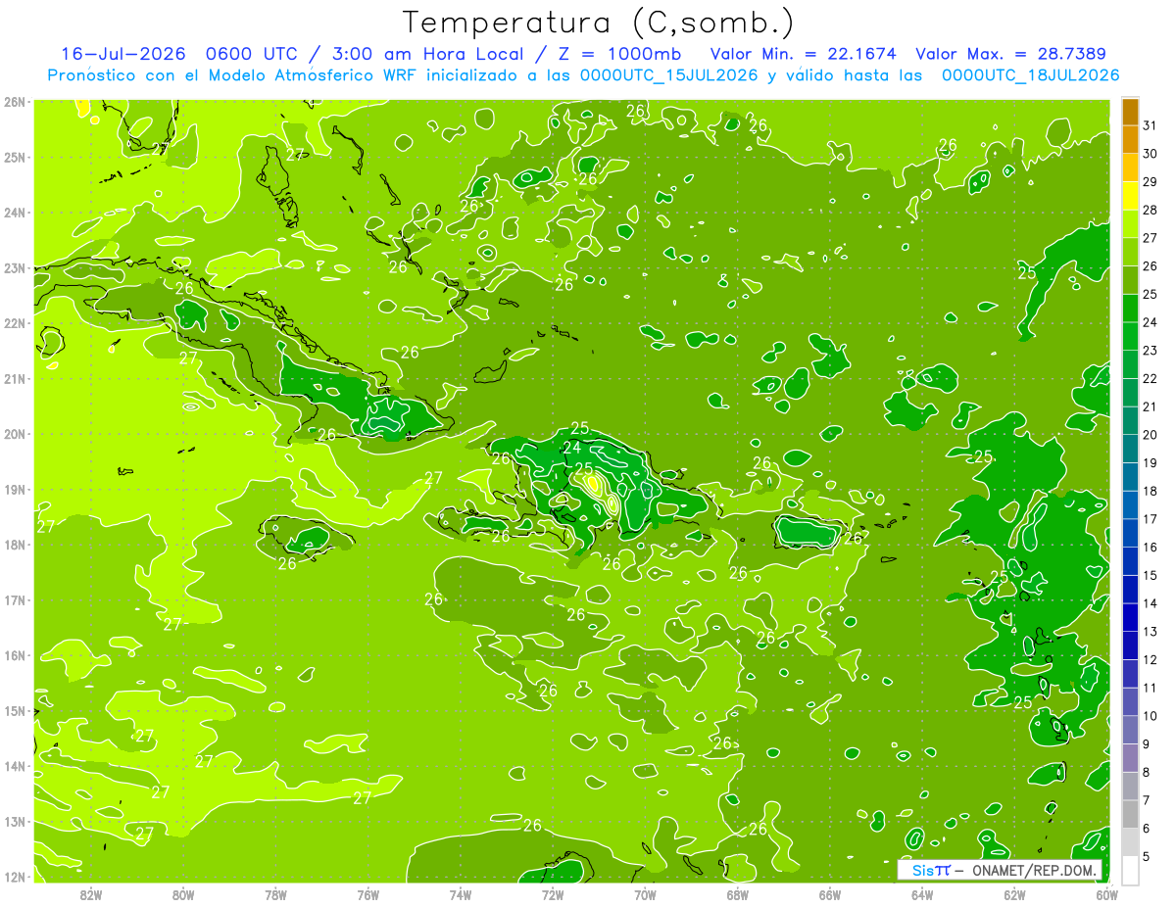The image size is (1176, 908).
Task: Click the '20N' latitude axis label
Action: 15,434
